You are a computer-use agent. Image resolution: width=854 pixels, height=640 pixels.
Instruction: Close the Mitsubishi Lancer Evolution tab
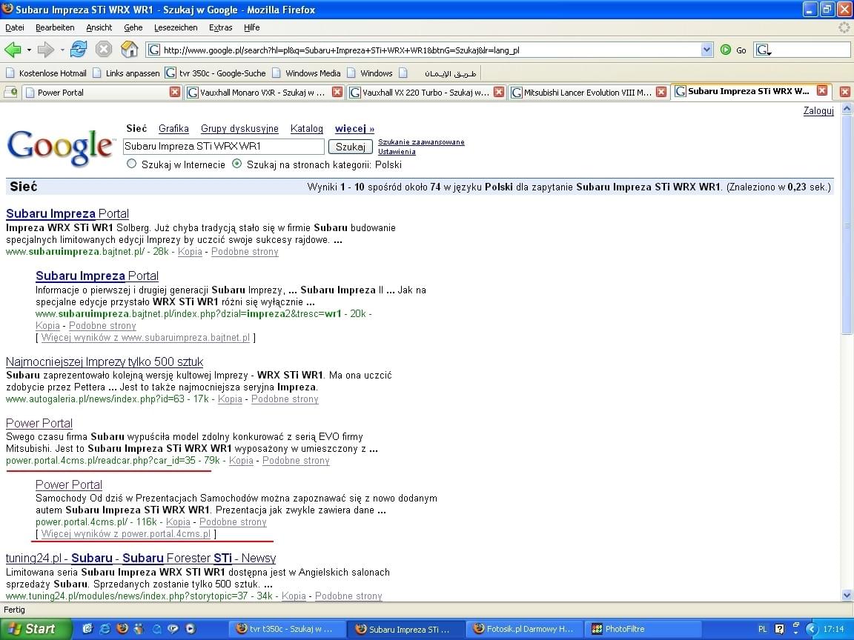661,92
